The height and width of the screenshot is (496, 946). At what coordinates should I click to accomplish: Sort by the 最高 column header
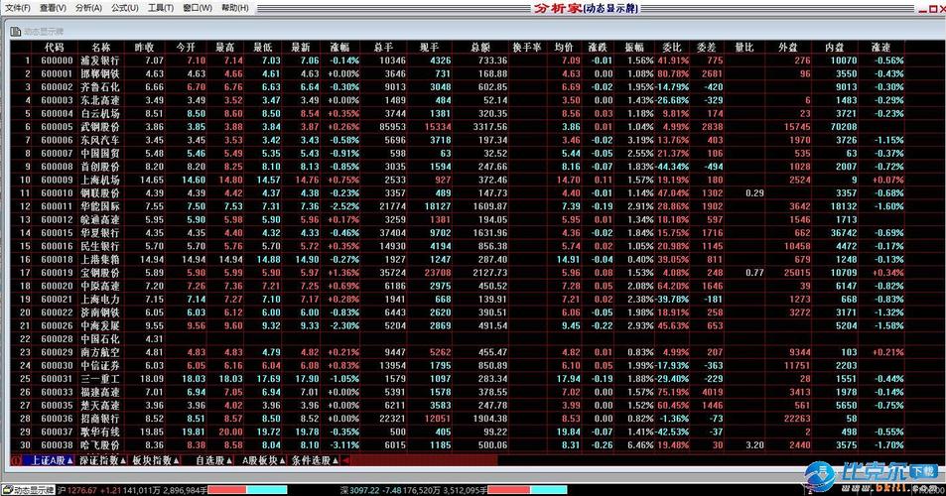224,47
